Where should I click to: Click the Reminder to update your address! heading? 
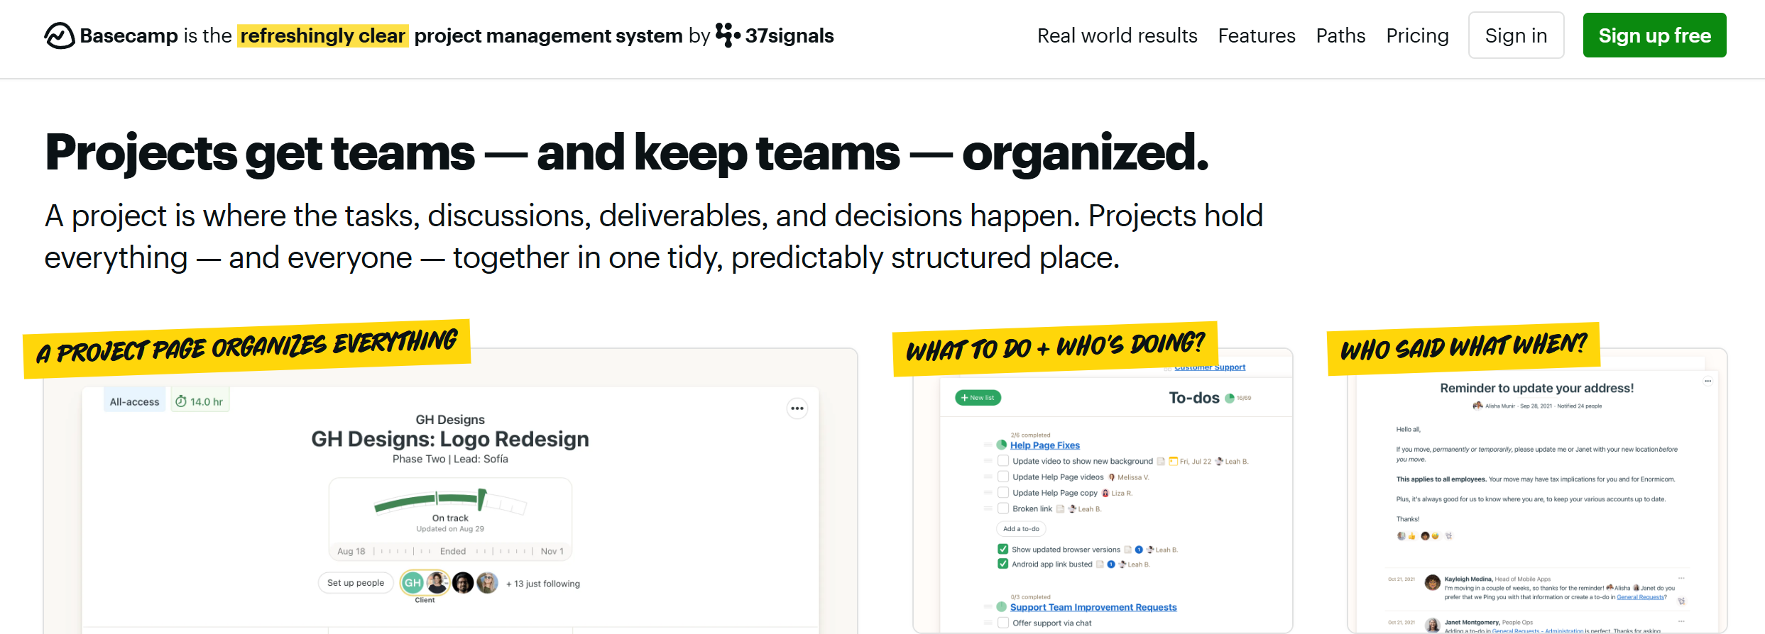tap(1536, 388)
